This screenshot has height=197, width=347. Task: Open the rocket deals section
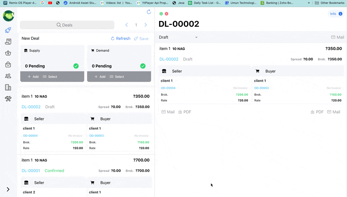(x=8, y=30)
